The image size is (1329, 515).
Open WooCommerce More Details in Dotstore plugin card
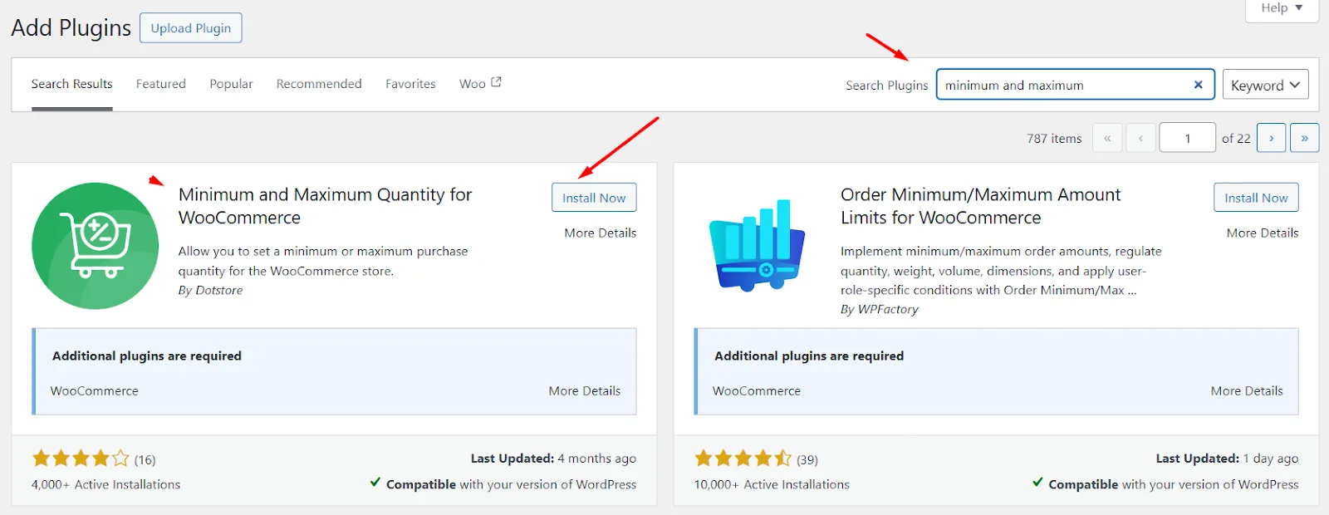pos(584,390)
